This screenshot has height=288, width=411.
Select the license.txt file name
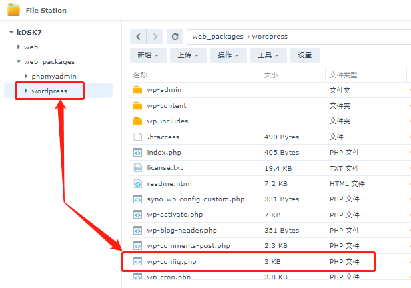165,168
